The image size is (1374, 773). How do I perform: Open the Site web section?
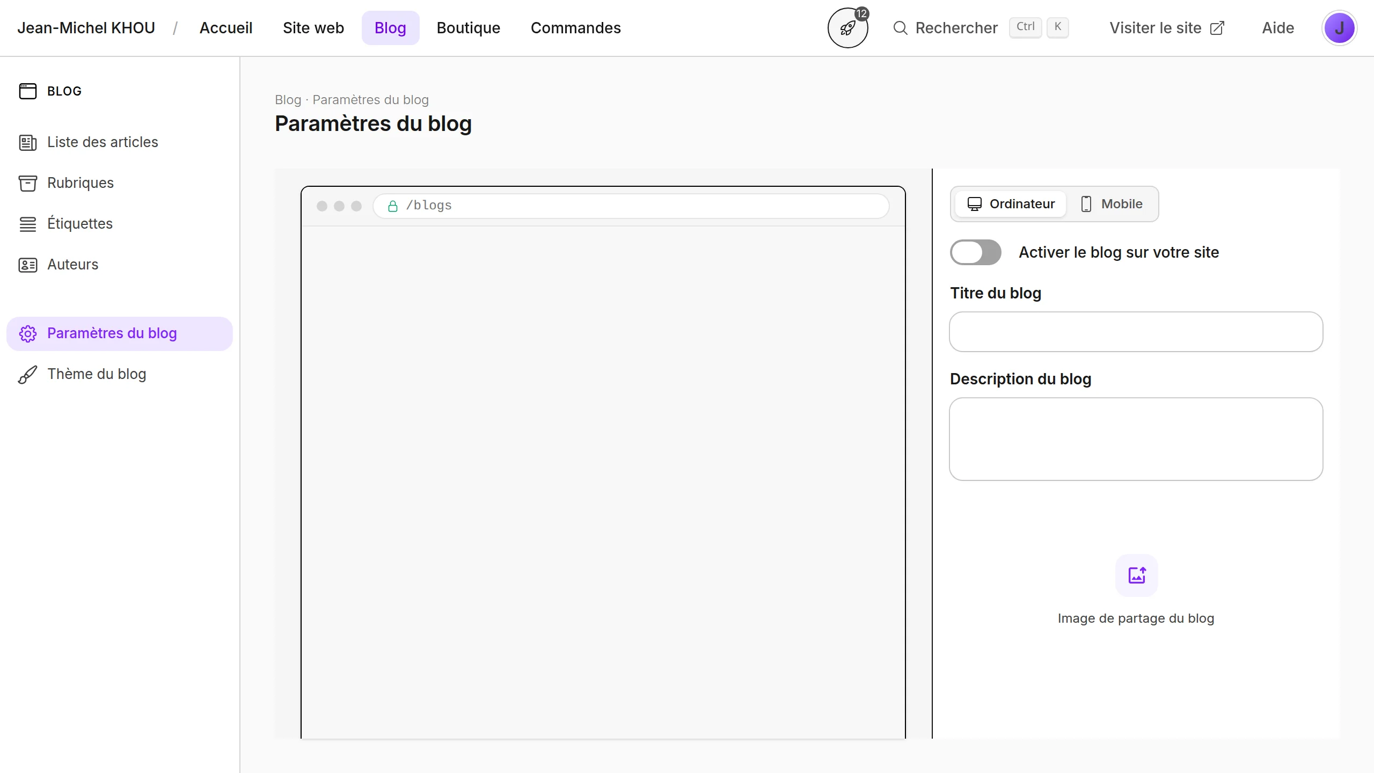313,28
